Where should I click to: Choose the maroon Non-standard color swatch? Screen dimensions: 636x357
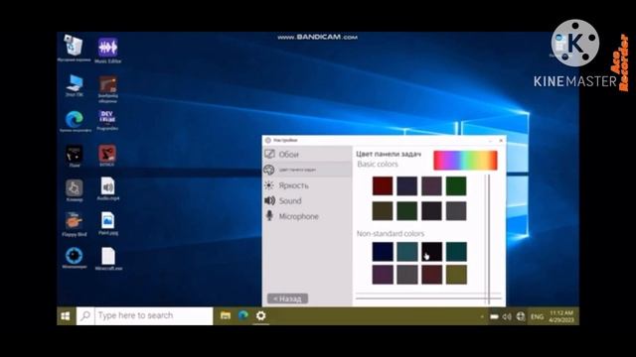click(x=431, y=275)
